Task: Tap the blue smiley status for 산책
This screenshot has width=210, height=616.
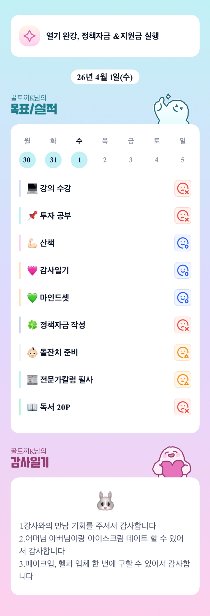Action: pos(183,243)
